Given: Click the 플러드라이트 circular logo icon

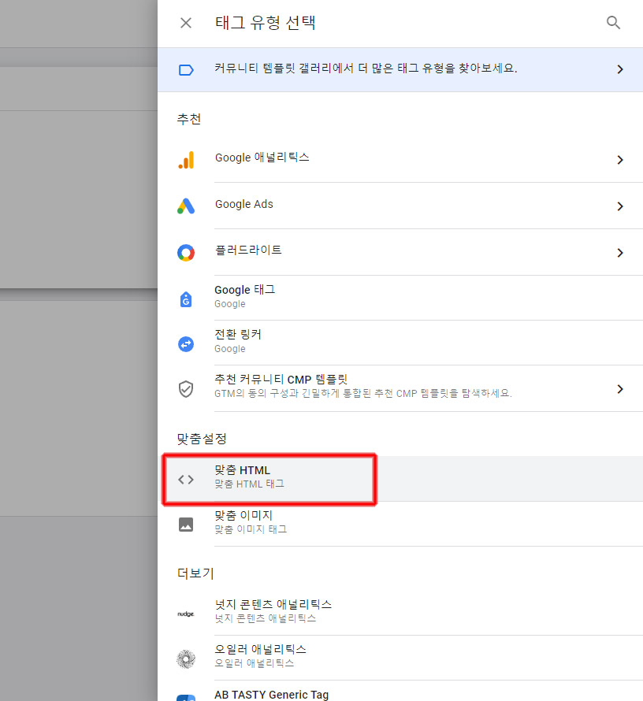Looking at the screenshot, I should 187,250.
